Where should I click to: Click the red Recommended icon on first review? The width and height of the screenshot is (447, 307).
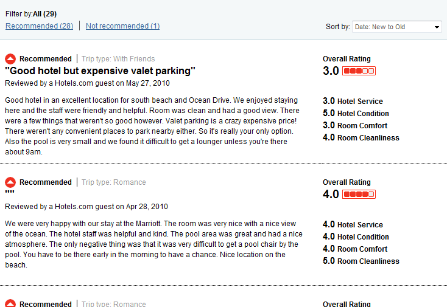tap(10, 59)
